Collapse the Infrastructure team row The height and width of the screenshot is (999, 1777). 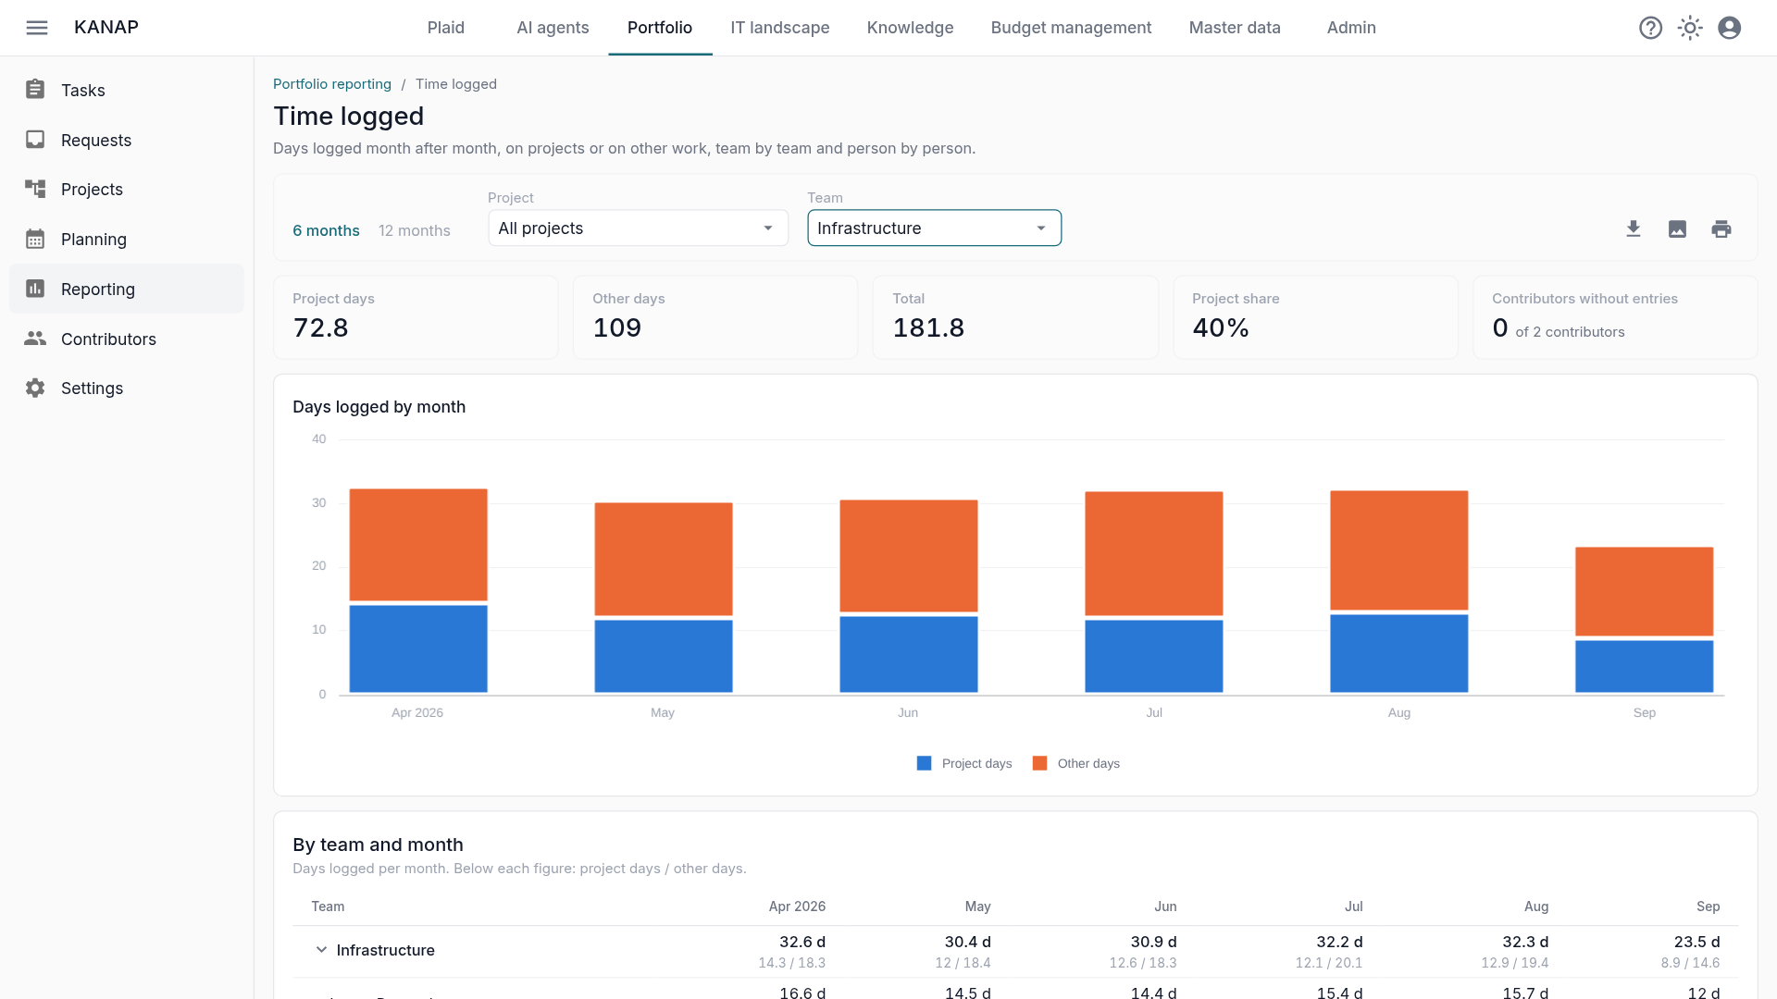321,950
